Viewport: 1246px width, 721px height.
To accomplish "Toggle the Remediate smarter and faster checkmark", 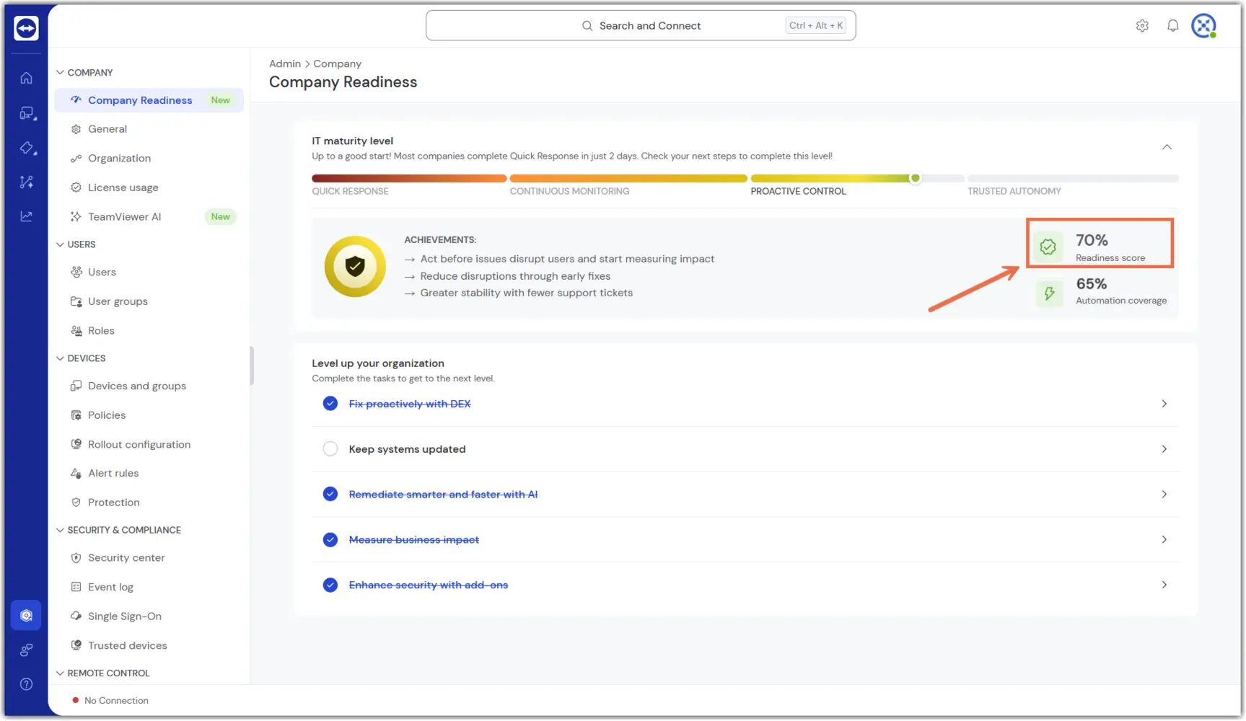I will coord(330,495).
